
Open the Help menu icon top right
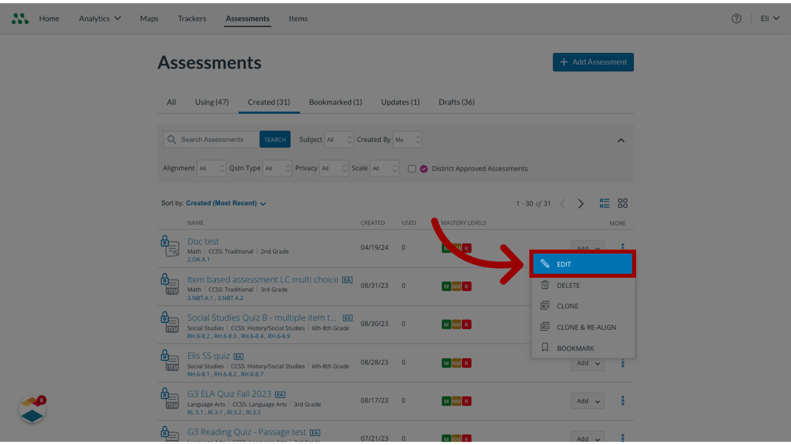pyautogui.click(x=736, y=18)
